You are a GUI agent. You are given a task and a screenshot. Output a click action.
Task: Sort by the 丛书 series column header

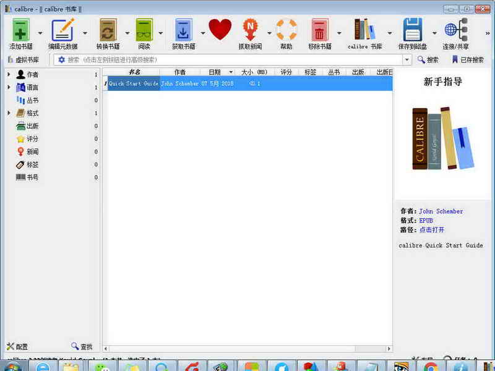pos(334,72)
